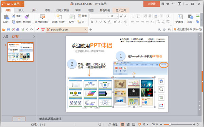Open the font name combo box
Screen dimensions: 204x127
[100, 16]
